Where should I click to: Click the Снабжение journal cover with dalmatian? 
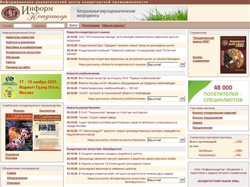click(19, 132)
